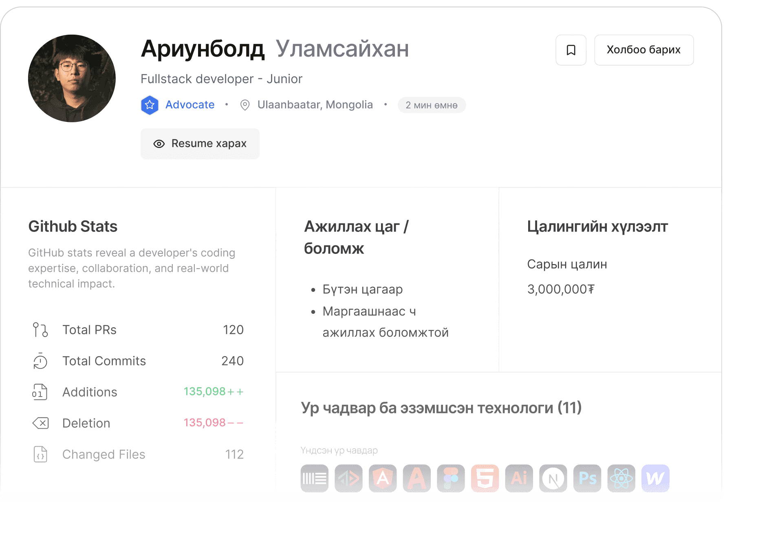780x551 pixels.
Task: Click the Total Commits label
Action: point(104,361)
